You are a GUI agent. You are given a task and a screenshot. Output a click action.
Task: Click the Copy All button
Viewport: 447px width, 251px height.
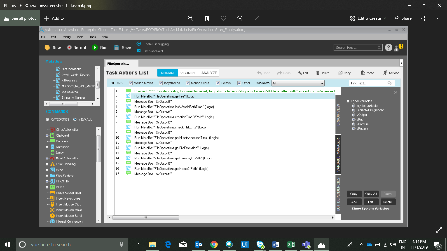coord(371,194)
